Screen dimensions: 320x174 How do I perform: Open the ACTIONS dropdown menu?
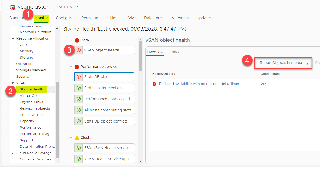coord(68,7)
